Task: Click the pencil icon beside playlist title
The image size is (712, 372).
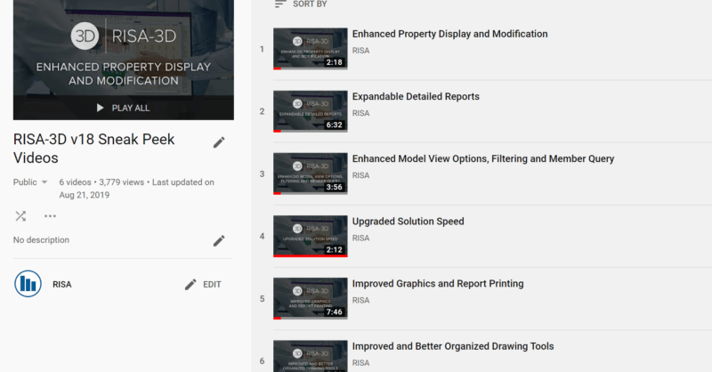Action: (x=219, y=142)
